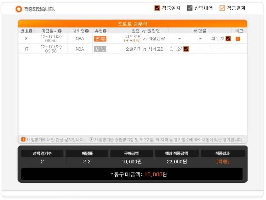The height and width of the screenshot is (200, 266).
Task: Click the 일반 type badge
Action: (x=100, y=49)
